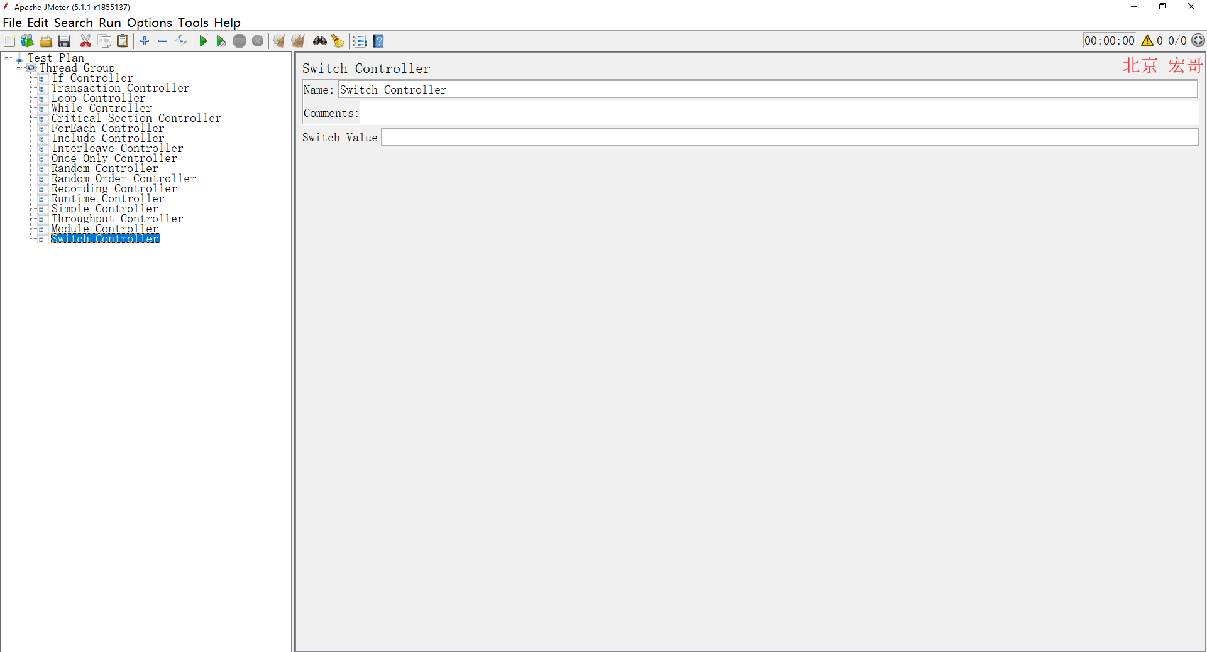1207x652 pixels.
Task: Click the remote engines status icon in the toolbar
Action: (x=1198, y=40)
